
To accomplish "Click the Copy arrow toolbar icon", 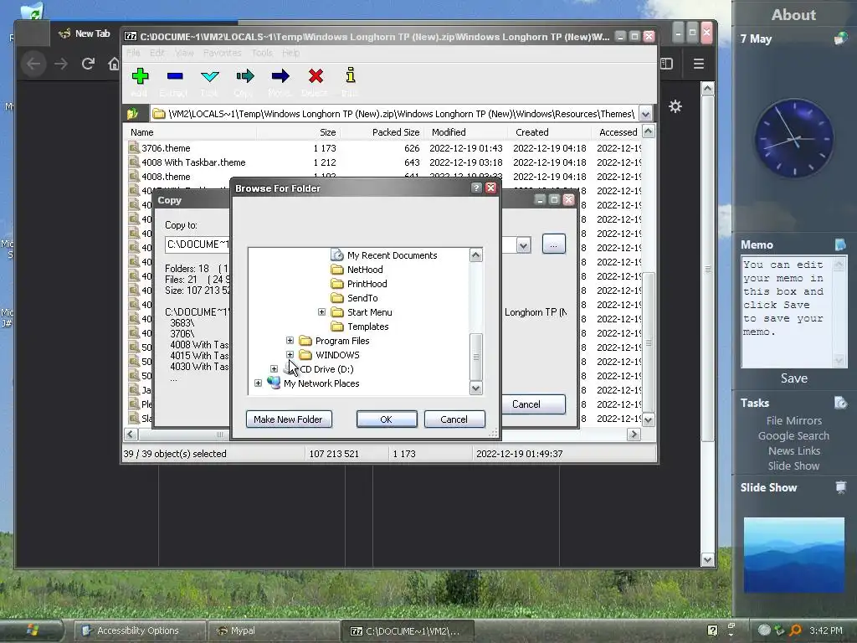I will 245,76.
